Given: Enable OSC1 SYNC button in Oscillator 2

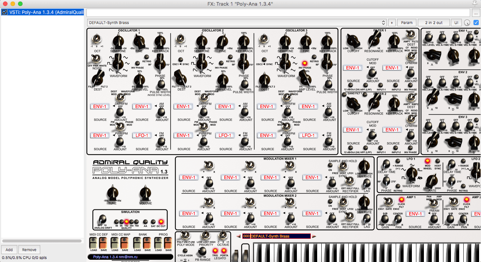Looking at the screenshot, I should point(180,59).
